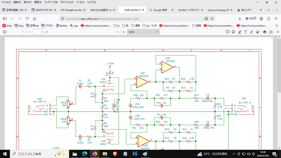The image size is (281, 158).
Task: Open the VPN panel
Action: [251, 19]
